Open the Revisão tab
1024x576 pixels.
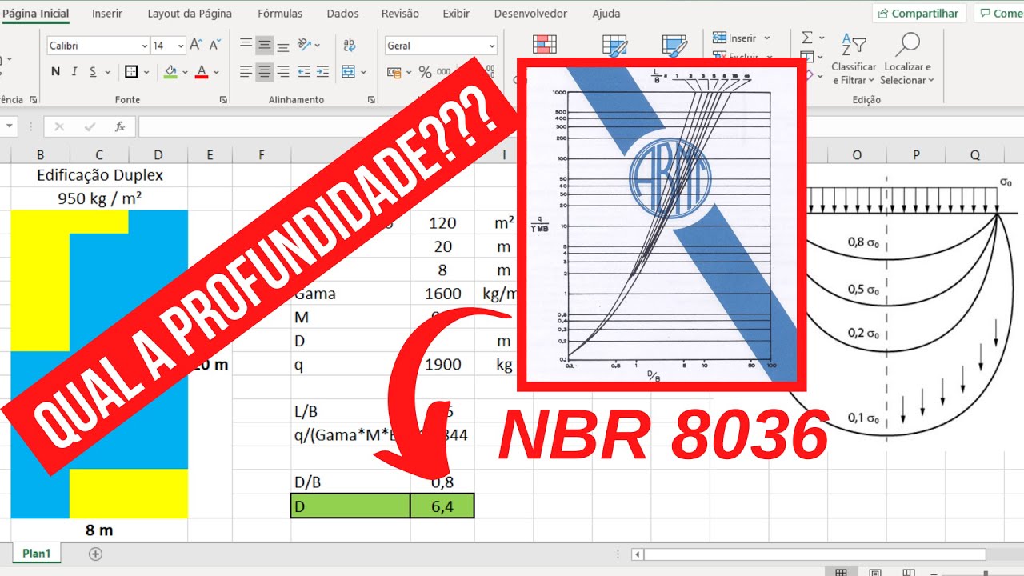[x=400, y=14]
